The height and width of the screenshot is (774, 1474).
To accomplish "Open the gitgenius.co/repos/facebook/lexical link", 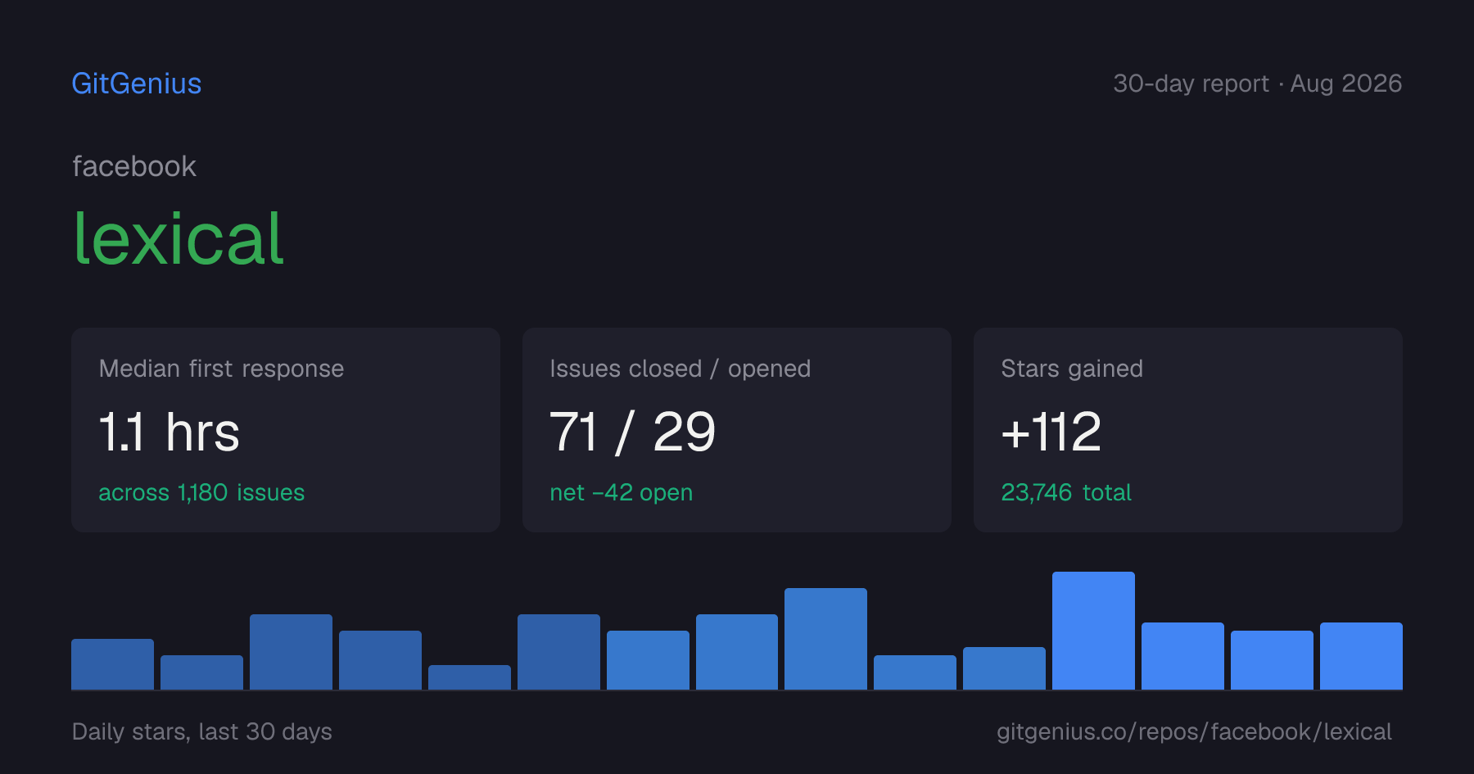I will pos(1194,731).
